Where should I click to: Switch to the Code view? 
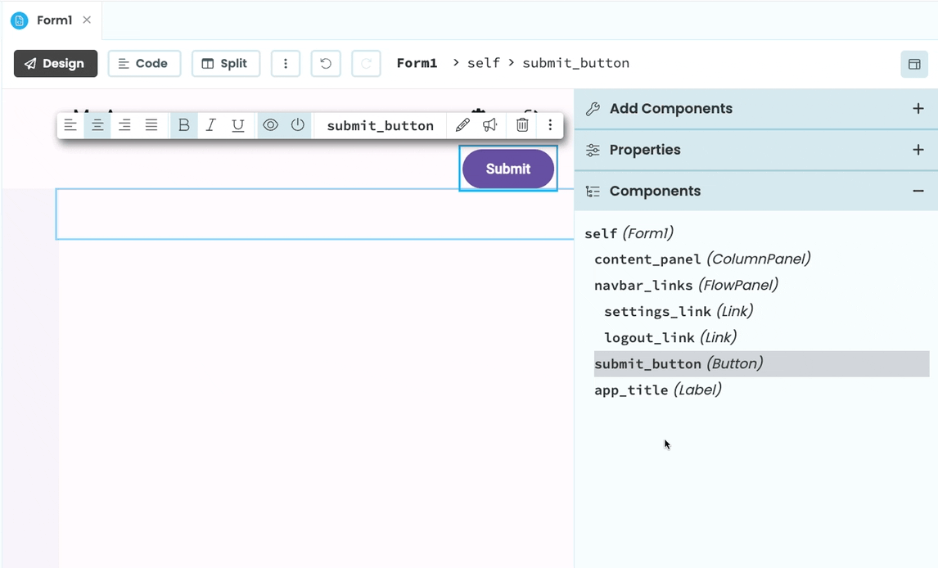click(x=144, y=63)
